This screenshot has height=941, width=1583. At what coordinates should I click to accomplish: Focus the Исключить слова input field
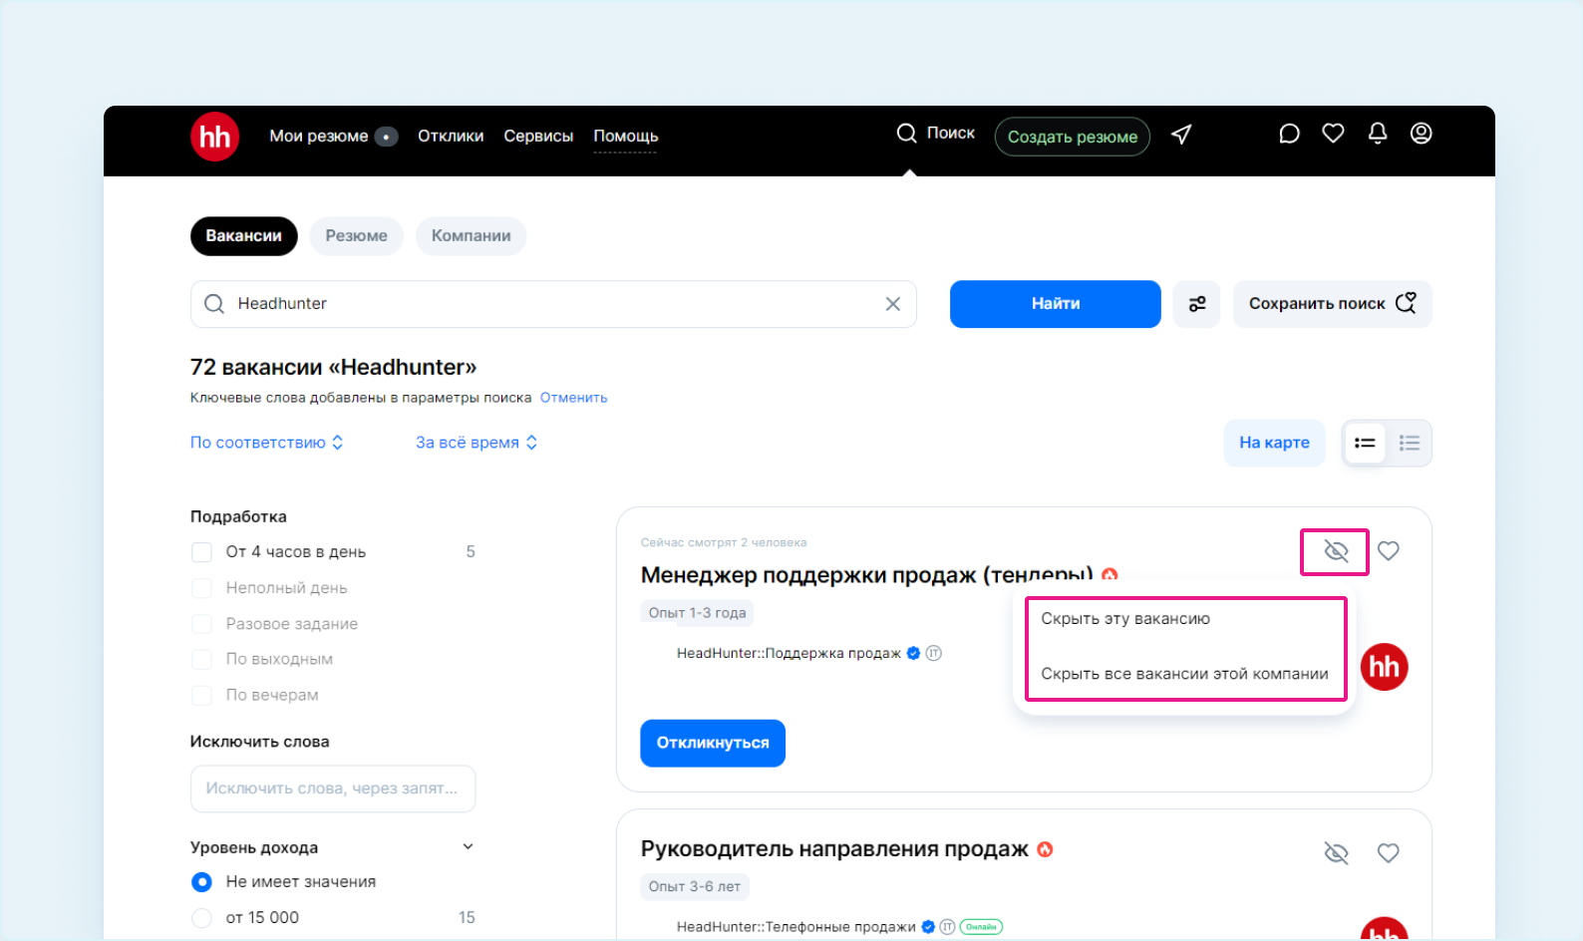[x=333, y=789]
